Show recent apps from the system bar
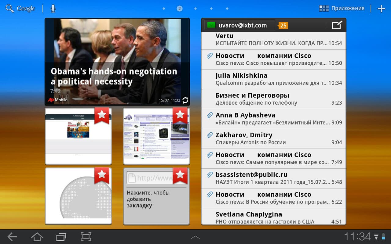391x244 pixels. (x=61, y=237)
